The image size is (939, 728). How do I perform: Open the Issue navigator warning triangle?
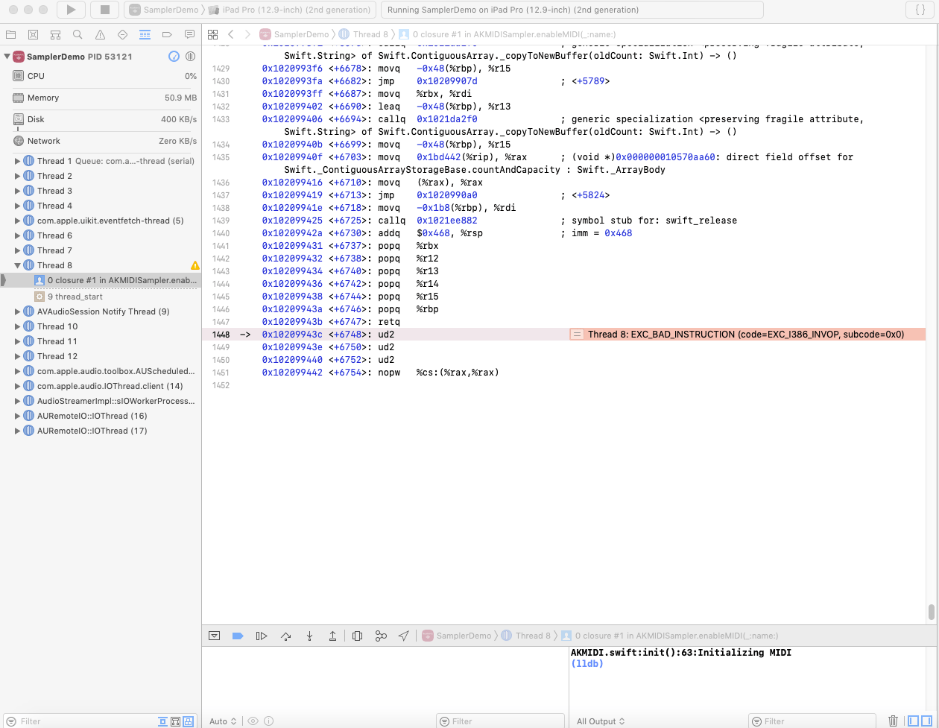click(x=100, y=34)
